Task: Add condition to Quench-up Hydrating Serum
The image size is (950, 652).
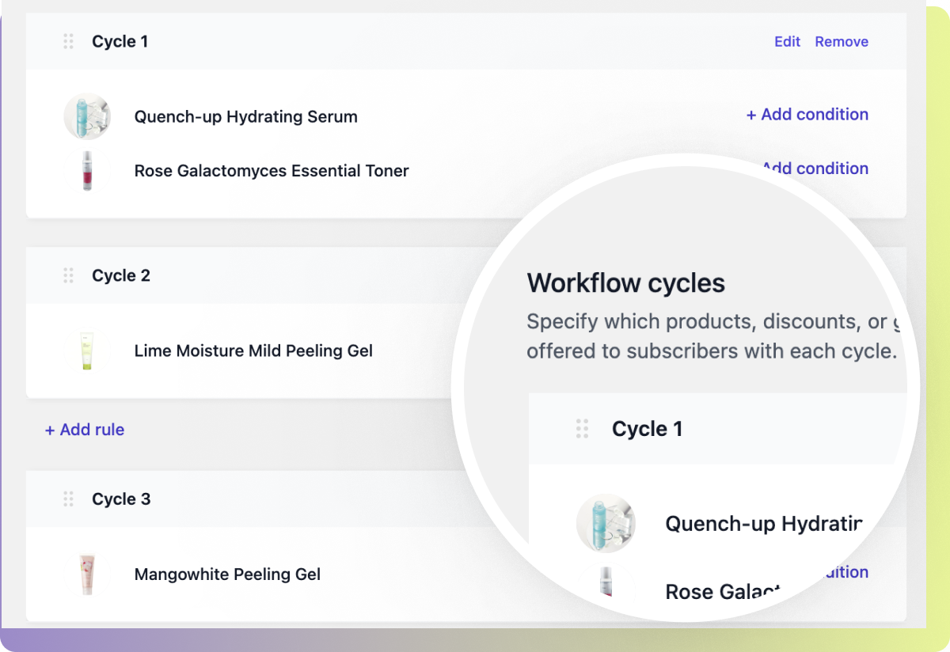Action: tap(807, 115)
